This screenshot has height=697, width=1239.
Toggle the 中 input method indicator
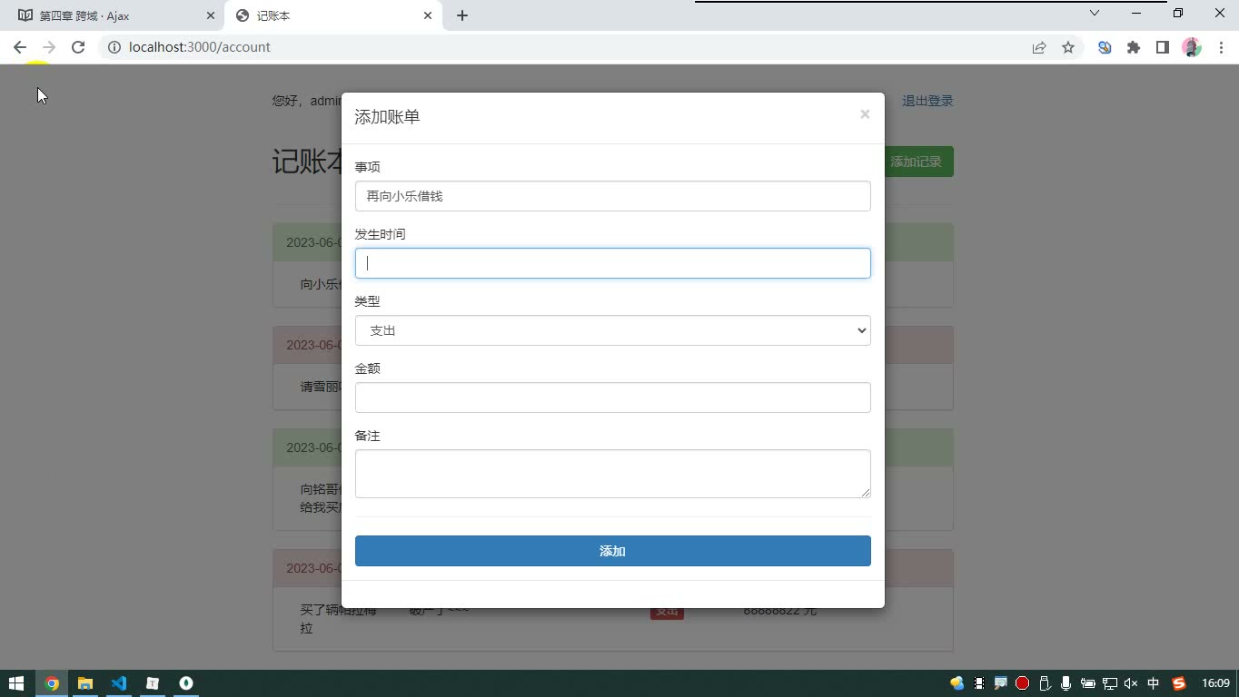[x=1154, y=683]
